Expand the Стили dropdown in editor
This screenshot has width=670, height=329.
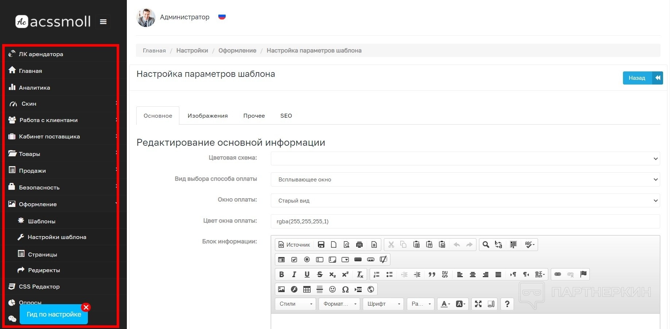(296, 304)
